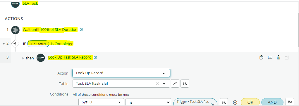Click the copy action icon on step 3
The width and height of the screenshot is (299, 106).
[262, 57]
